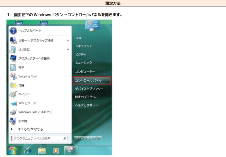Click the 付箋 sticky notes icon

click(13, 85)
